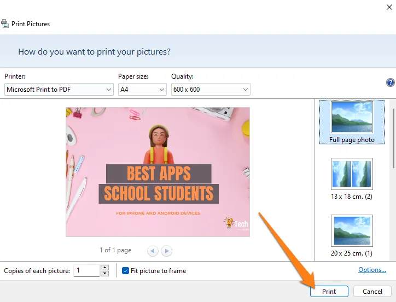Open the Options link
Image resolution: width=396 pixels, height=302 pixels.
[x=372, y=270]
